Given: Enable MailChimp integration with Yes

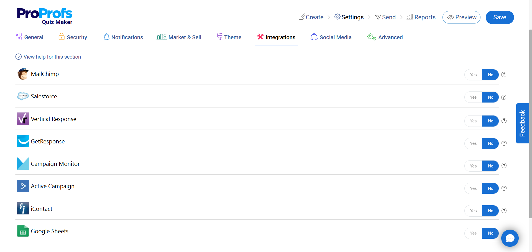Looking at the screenshot, I should click(x=473, y=75).
